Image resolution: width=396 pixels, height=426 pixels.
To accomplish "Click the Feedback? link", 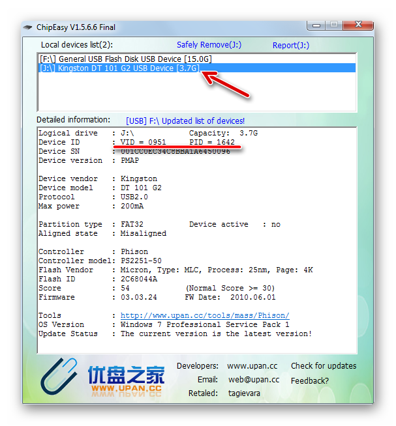I will point(310,381).
